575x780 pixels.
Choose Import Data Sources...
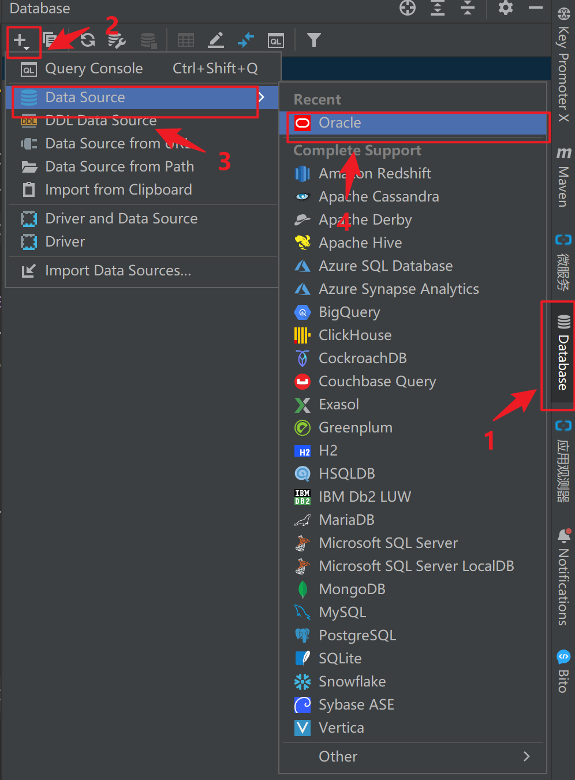pos(142,271)
